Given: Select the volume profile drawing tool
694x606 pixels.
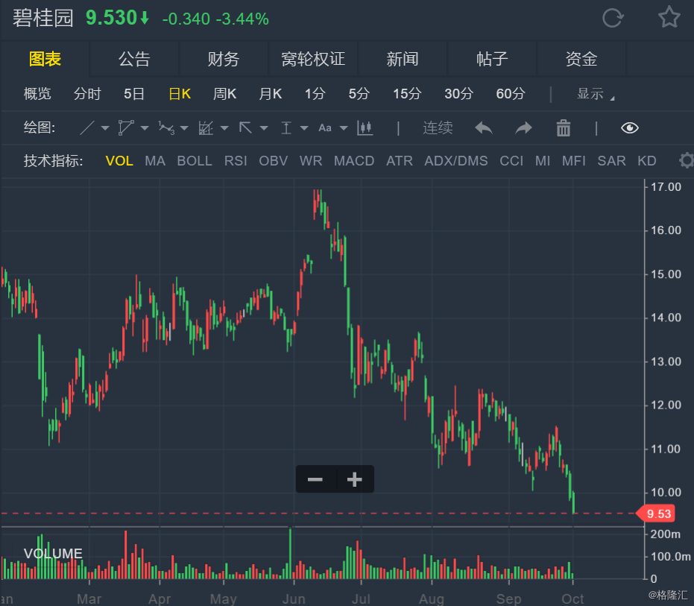Looking at the screenshot, I should point(365,127).
